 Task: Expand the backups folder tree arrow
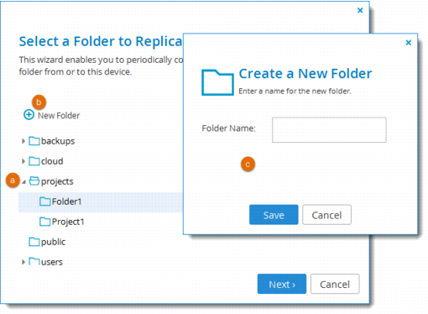point(23,141)
